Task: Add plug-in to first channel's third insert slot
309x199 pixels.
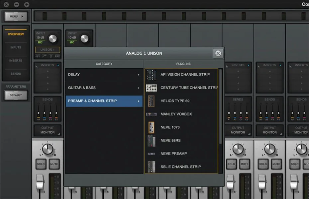Action: coord(48,83)
